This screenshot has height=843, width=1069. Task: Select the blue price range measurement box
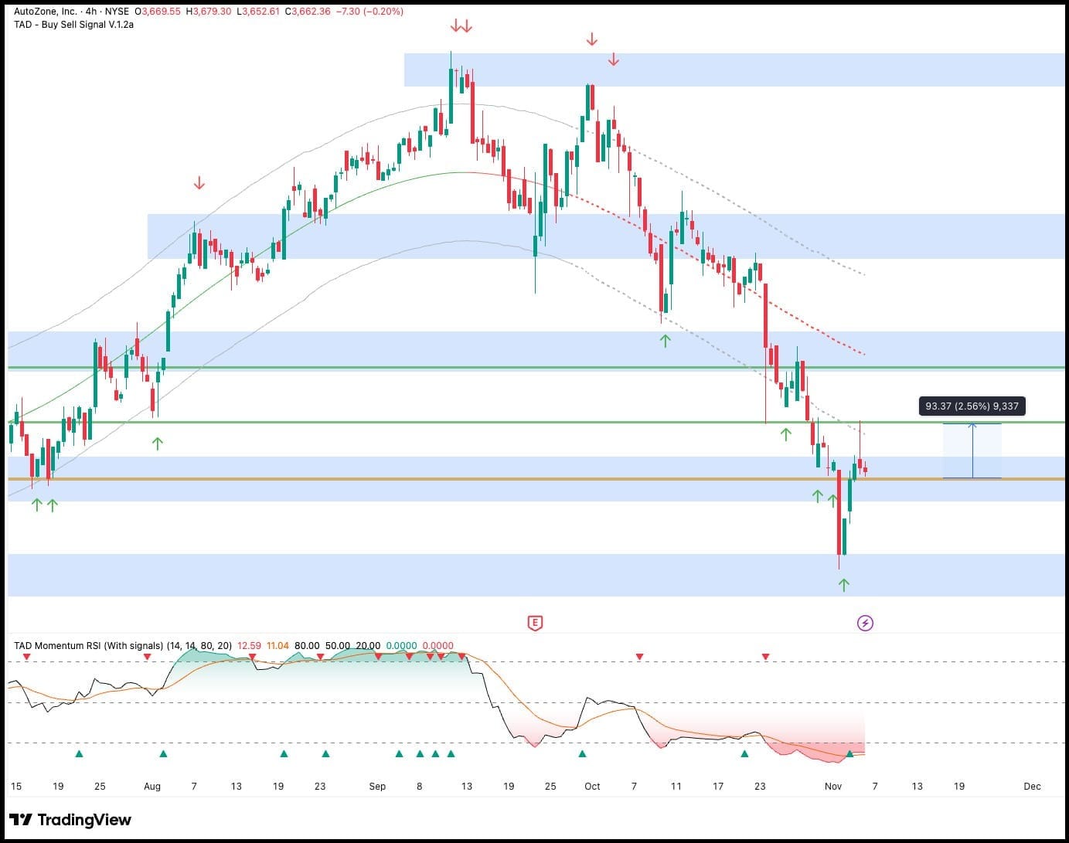click(x=972, y=450)
